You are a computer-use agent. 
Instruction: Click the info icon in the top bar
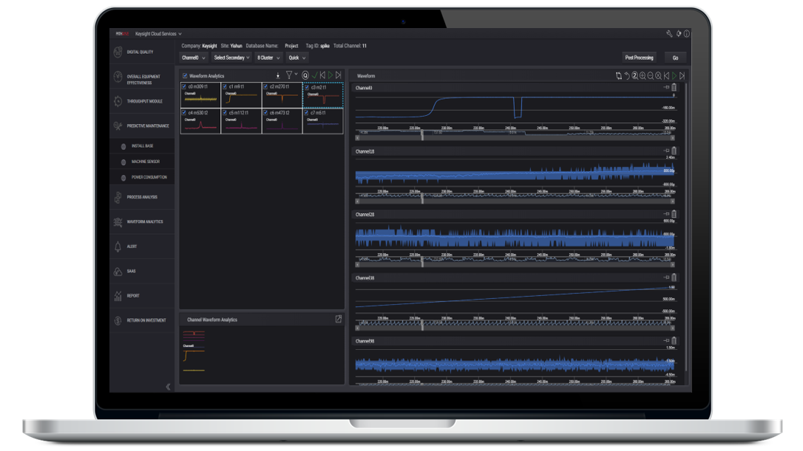(686, 33)
